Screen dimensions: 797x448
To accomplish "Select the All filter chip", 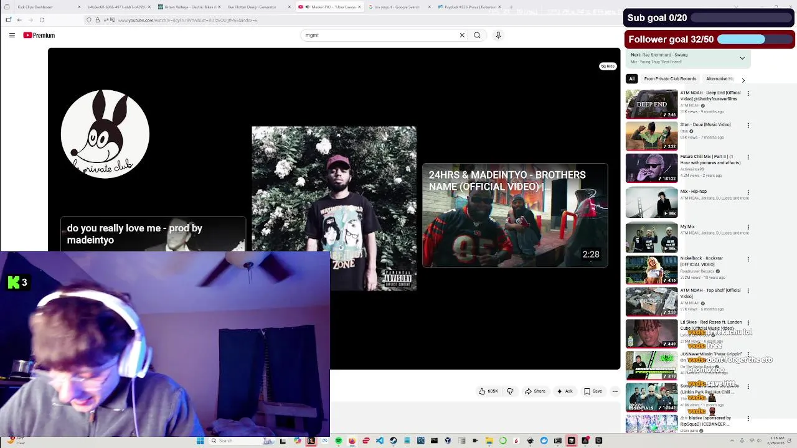I will tap(631, 79).
